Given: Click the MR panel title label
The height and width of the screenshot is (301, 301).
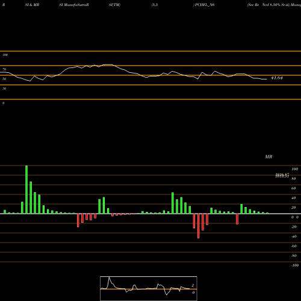Looking at the screenshot, I should (268, 157).
